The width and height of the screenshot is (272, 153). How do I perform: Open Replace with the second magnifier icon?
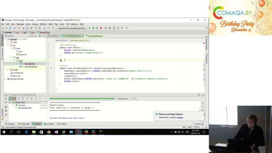(40, 28)
